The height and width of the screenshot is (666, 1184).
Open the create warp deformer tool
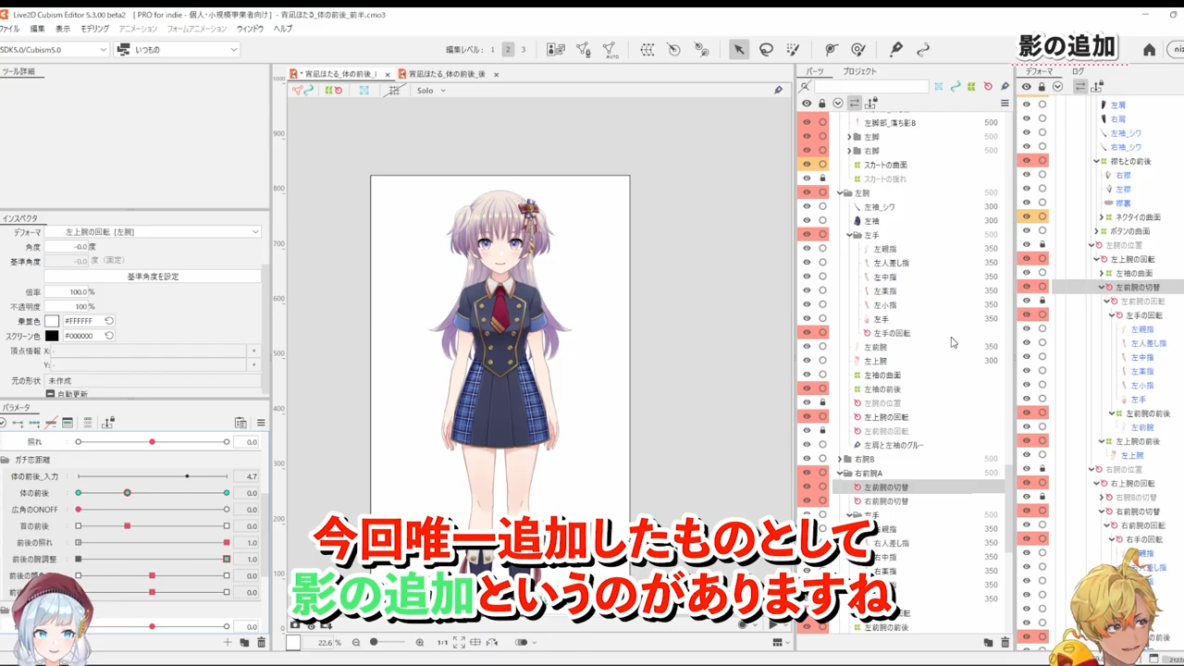point(647,50)
